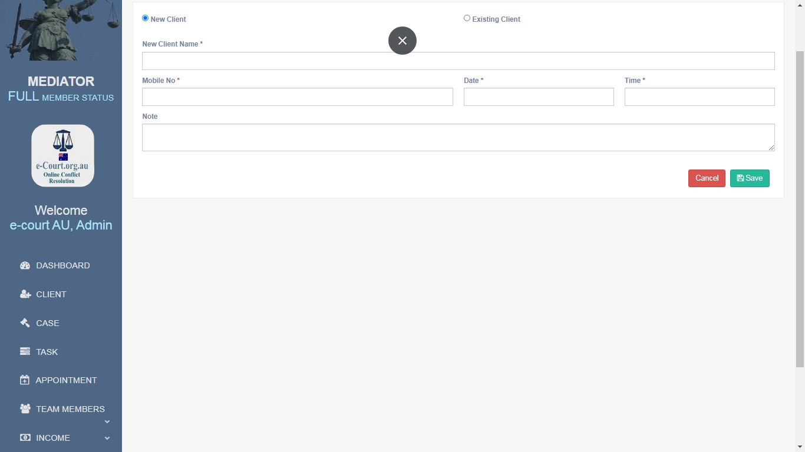Click the Appointment calendar icon
Image resolution: width=805 pixels, height=452 pixels.
(x=25, y=380)
